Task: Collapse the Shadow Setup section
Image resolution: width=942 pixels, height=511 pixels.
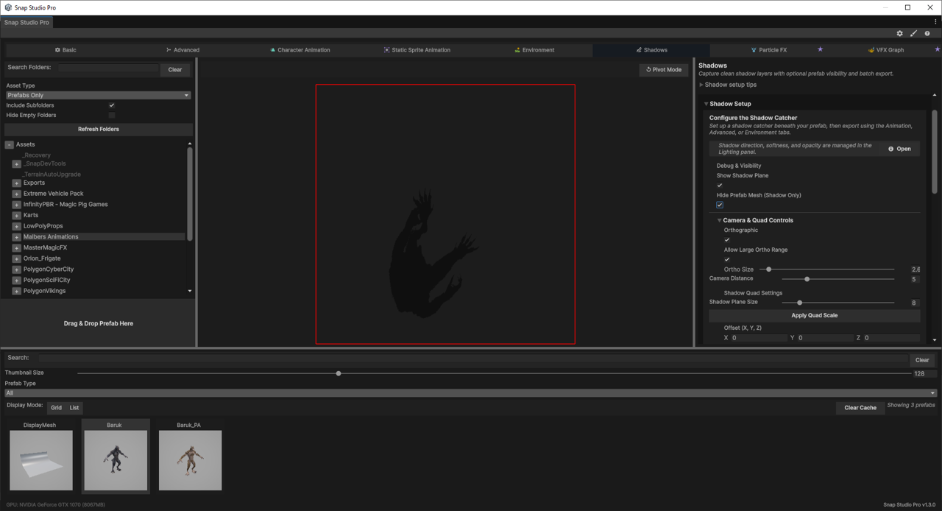Action: coord(706,104)
